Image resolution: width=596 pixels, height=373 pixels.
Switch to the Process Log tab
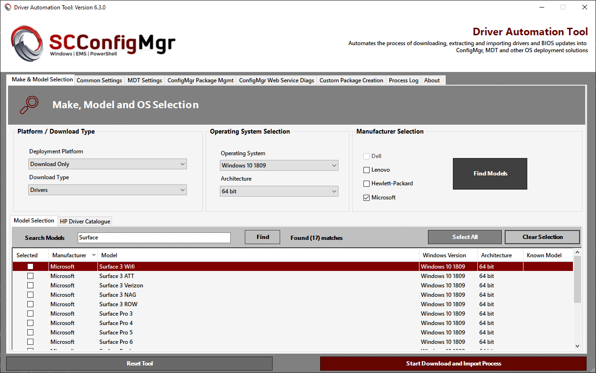(403, 80)
